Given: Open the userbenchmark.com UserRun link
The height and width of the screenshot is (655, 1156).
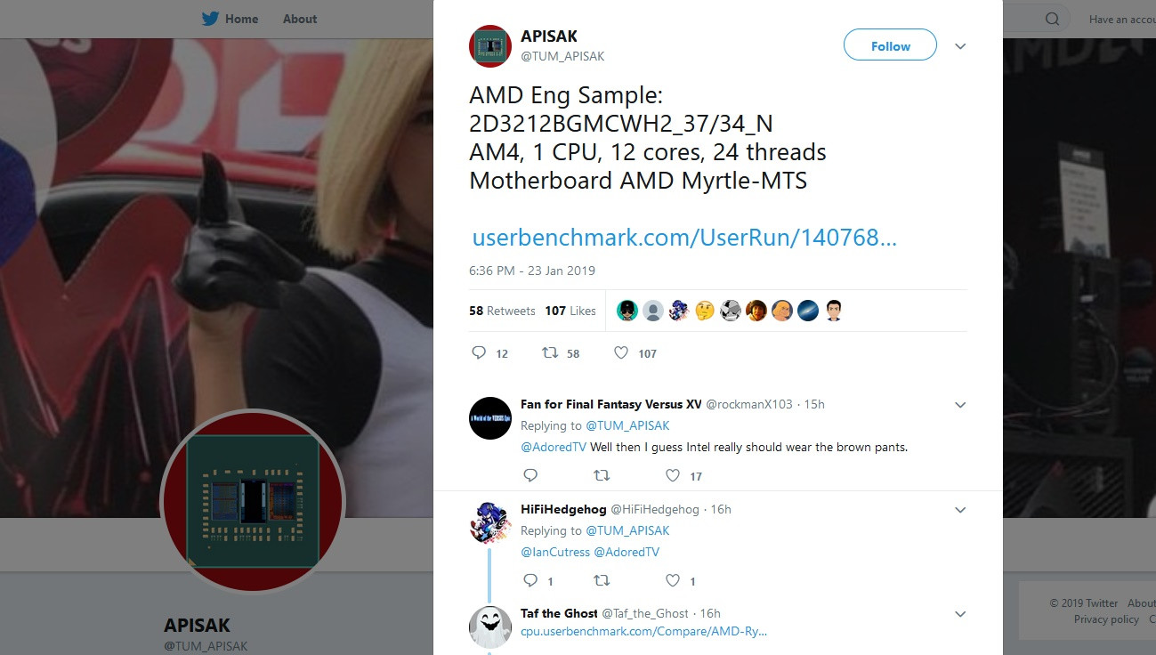Looking at the screenshot, I should click(684, 238).
